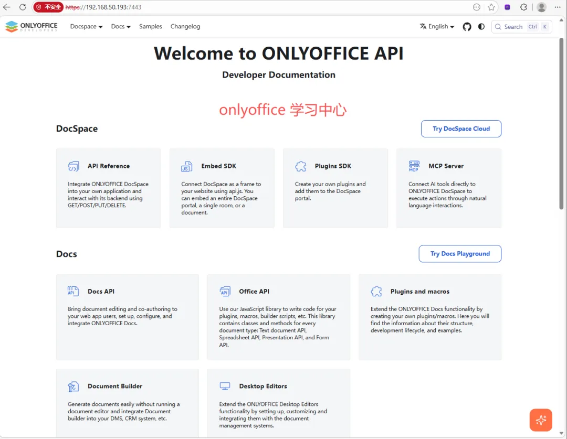Open the Embed SDK card title
The image size is (567, 439).
pyautogui.click(x=219, y=166)
